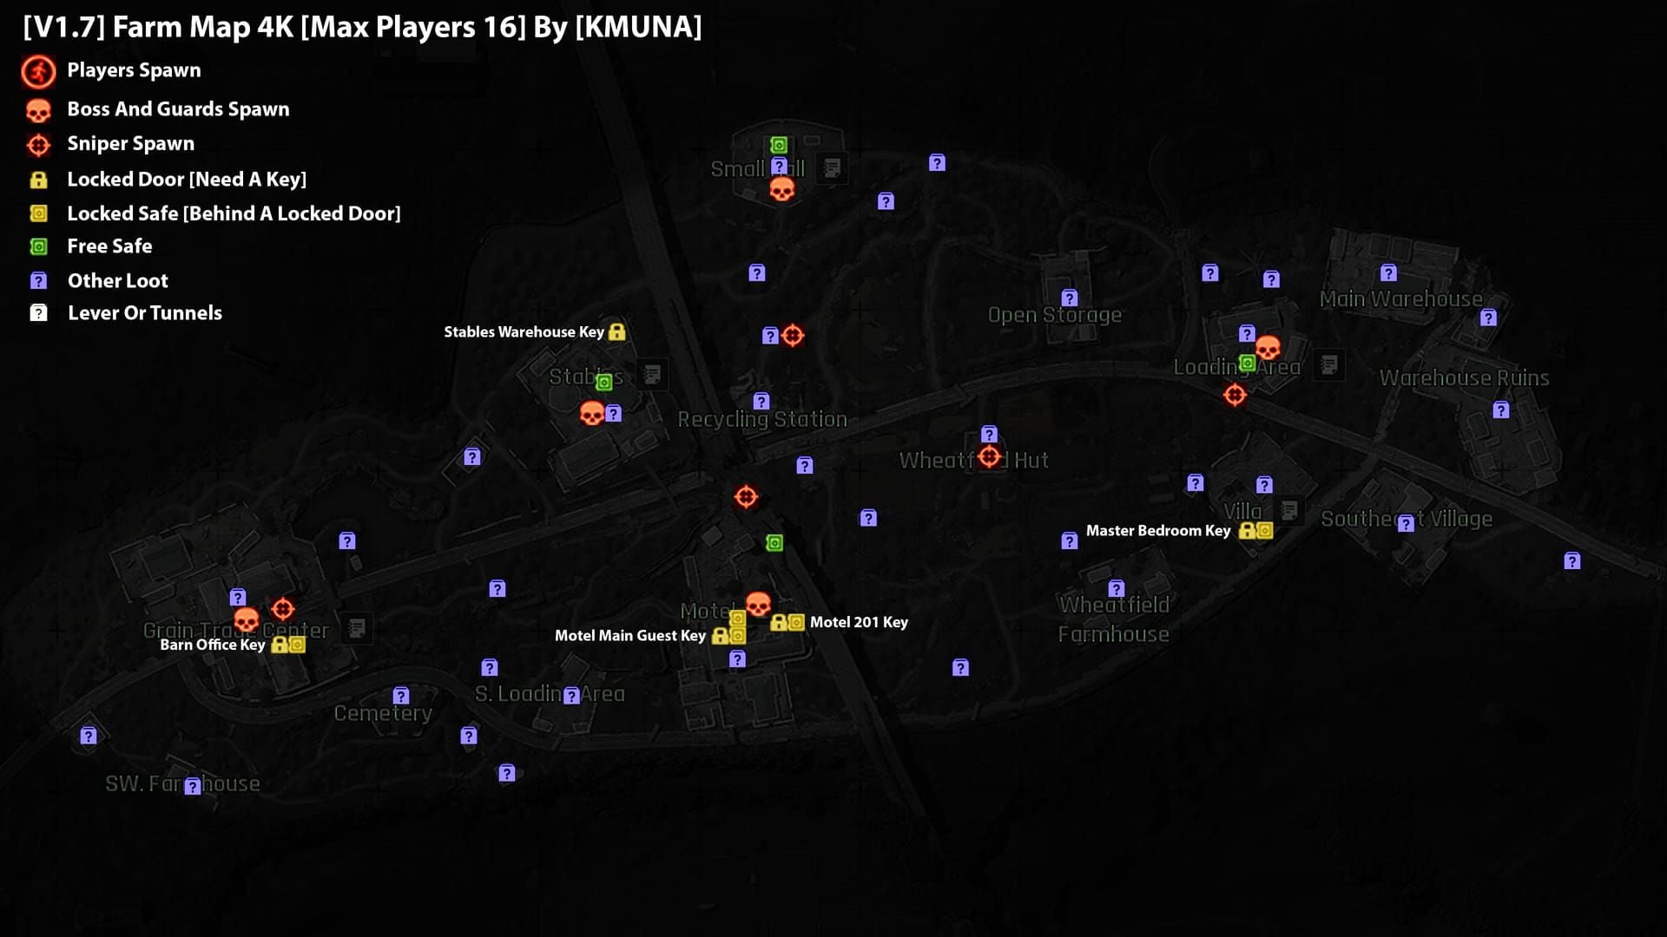Click the green free safe near Recycling Station

[774, 543]
